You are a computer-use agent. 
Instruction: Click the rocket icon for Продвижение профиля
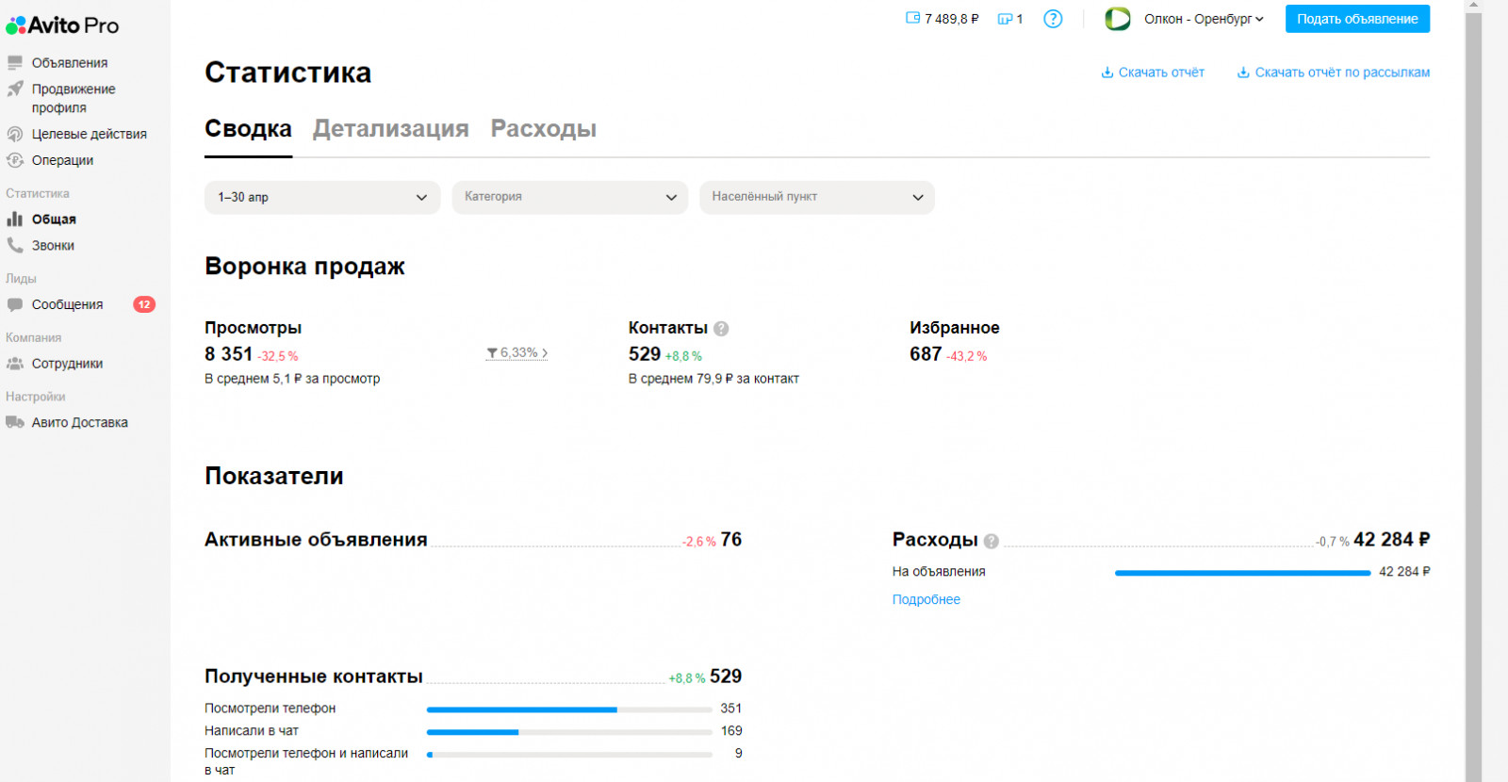coord(15,89)
